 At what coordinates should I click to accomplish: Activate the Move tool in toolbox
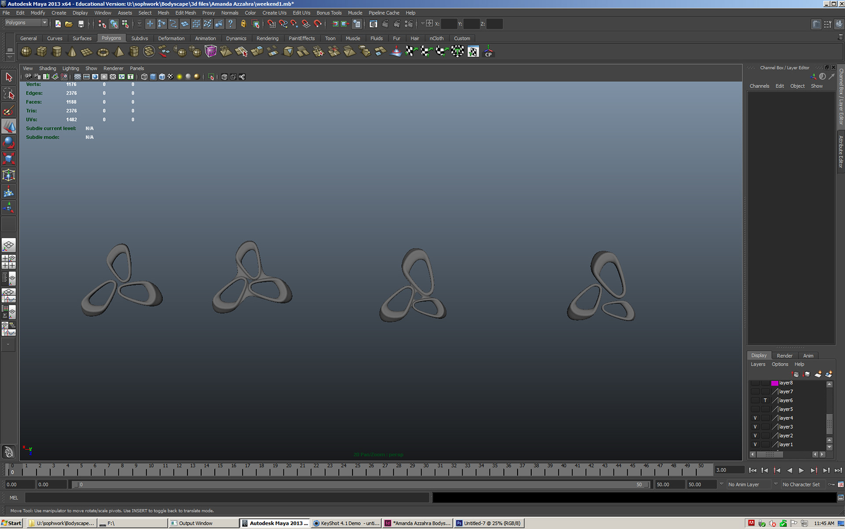click(9, 126)
